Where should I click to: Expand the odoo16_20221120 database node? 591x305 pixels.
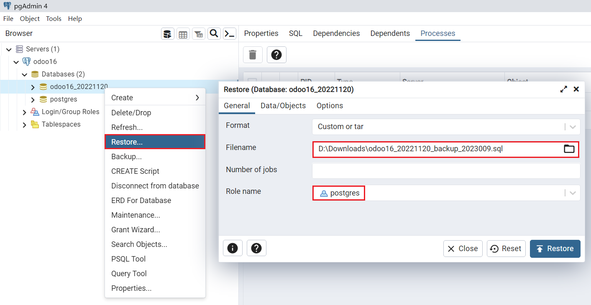pyautogui.click(x=33, y=87)
